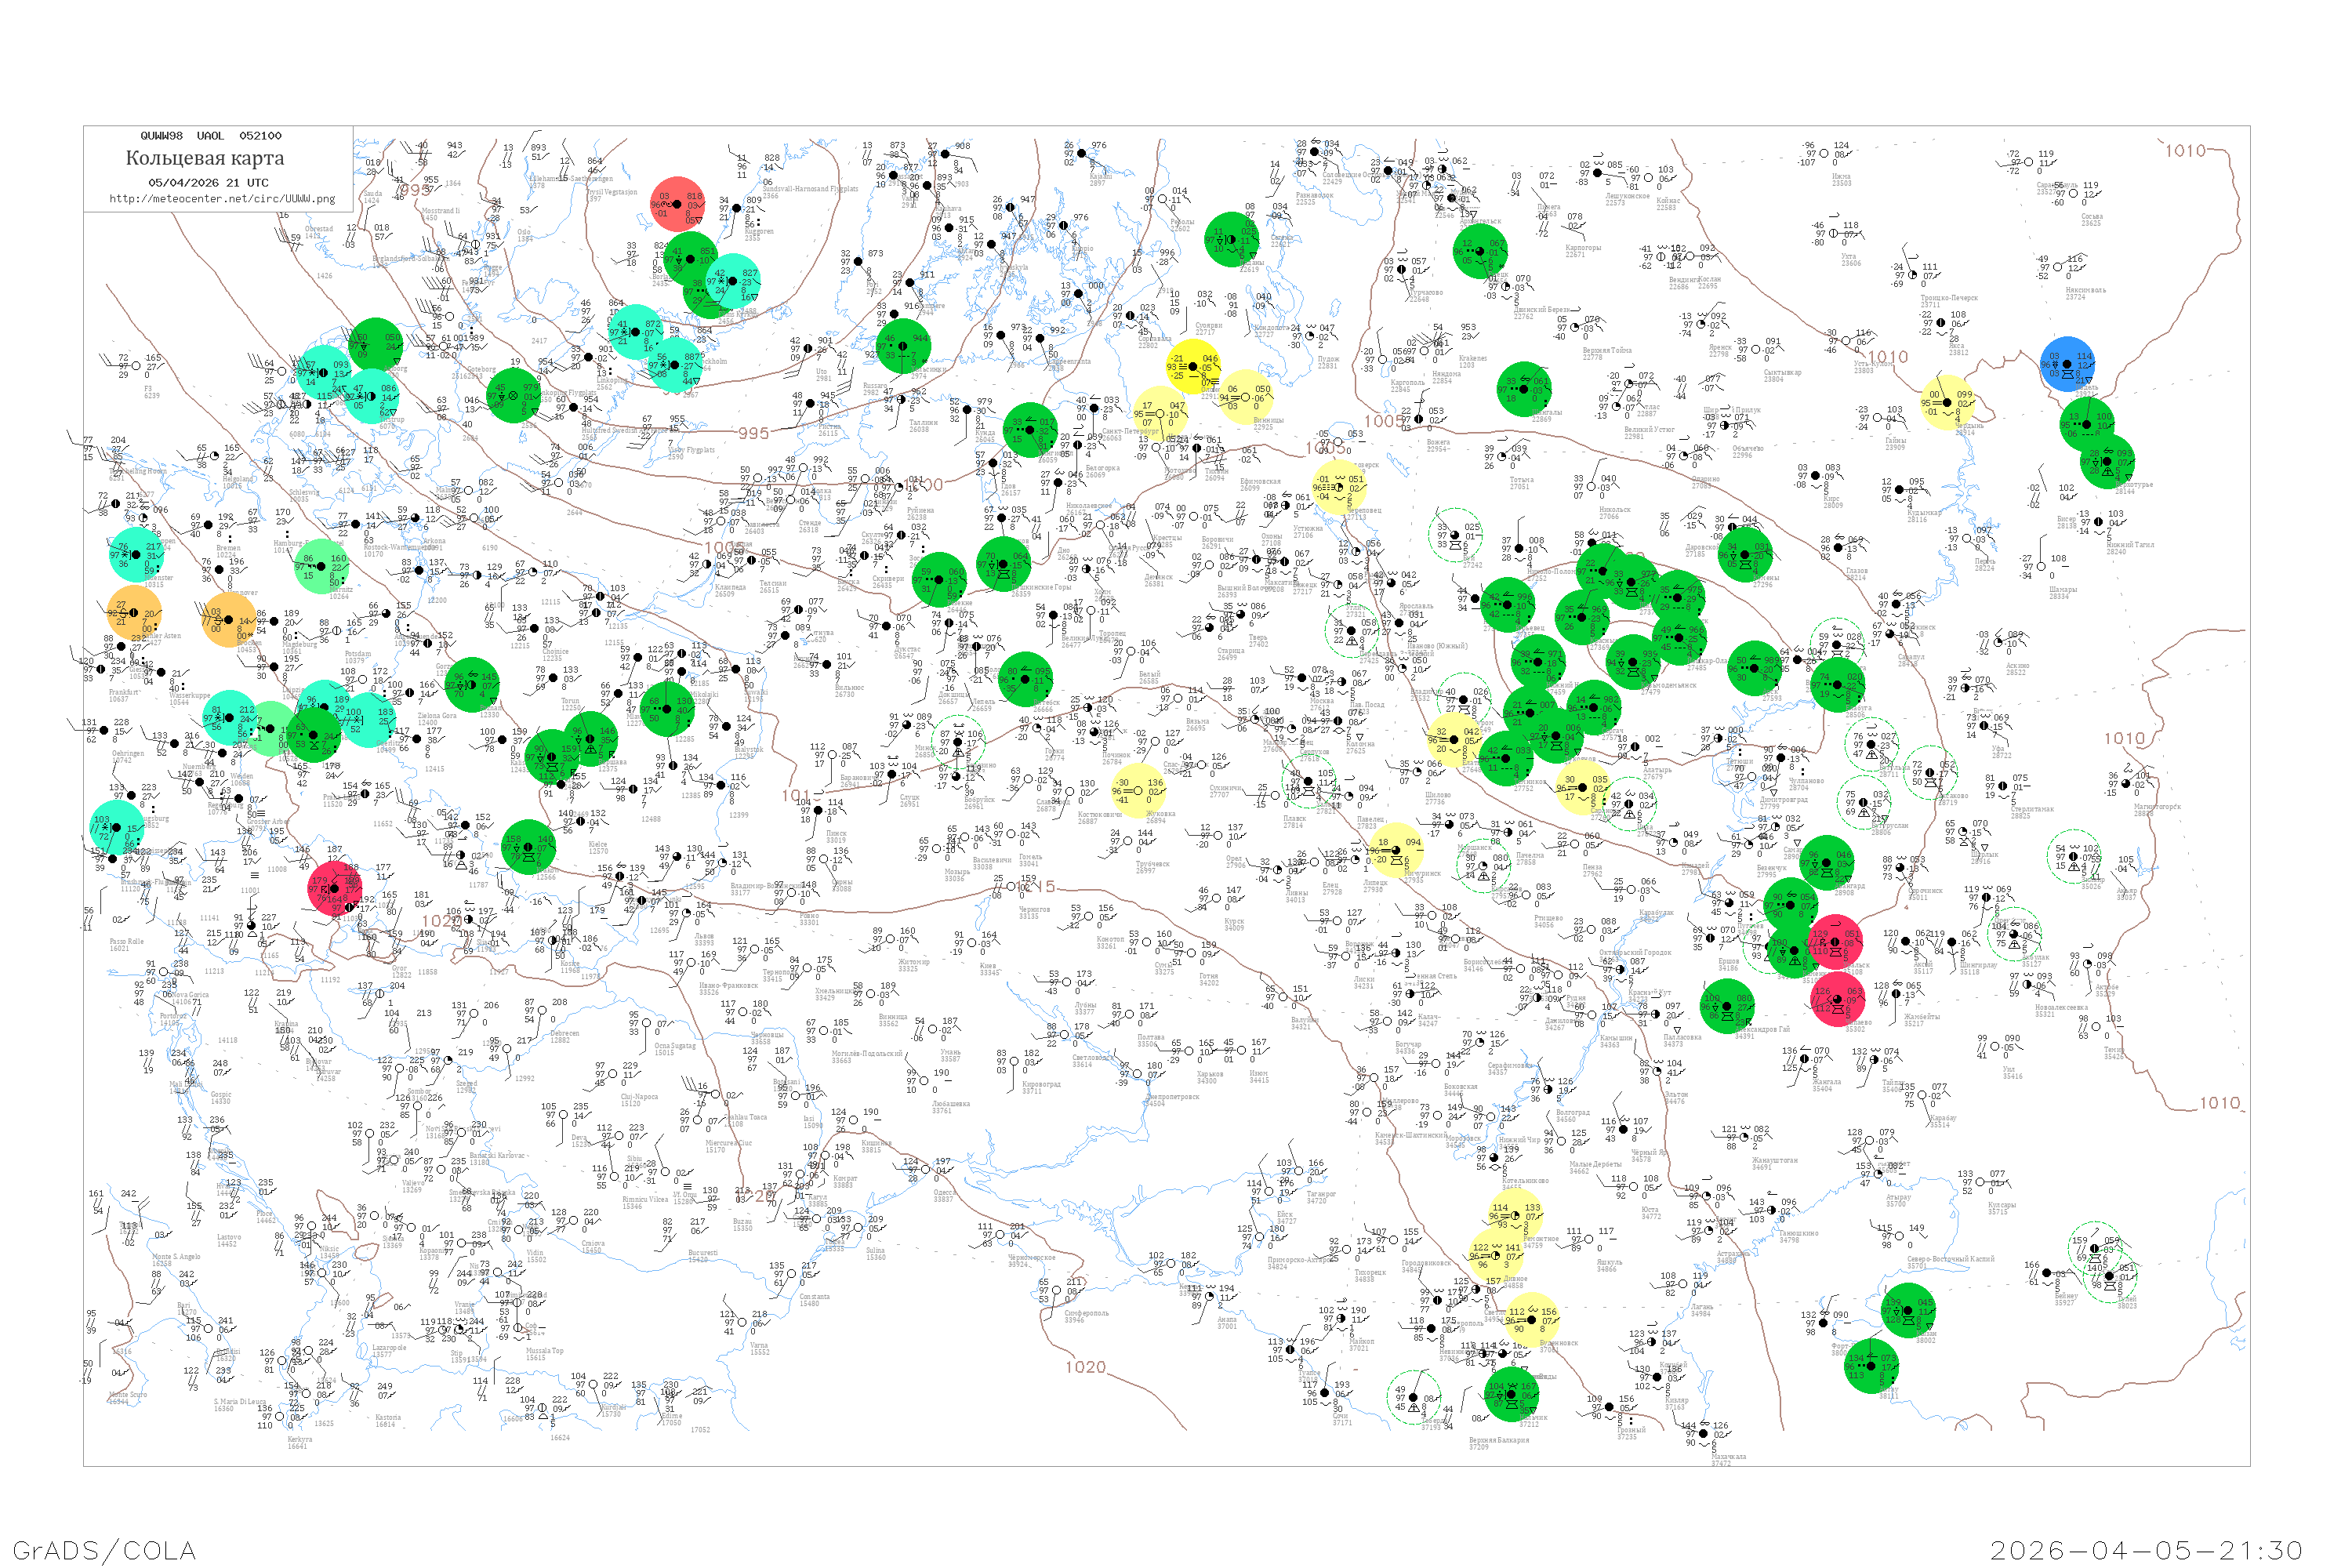Click the blue station circle at right
This screenshot has width=2352, height=1568.
[x=2067, y=364]
